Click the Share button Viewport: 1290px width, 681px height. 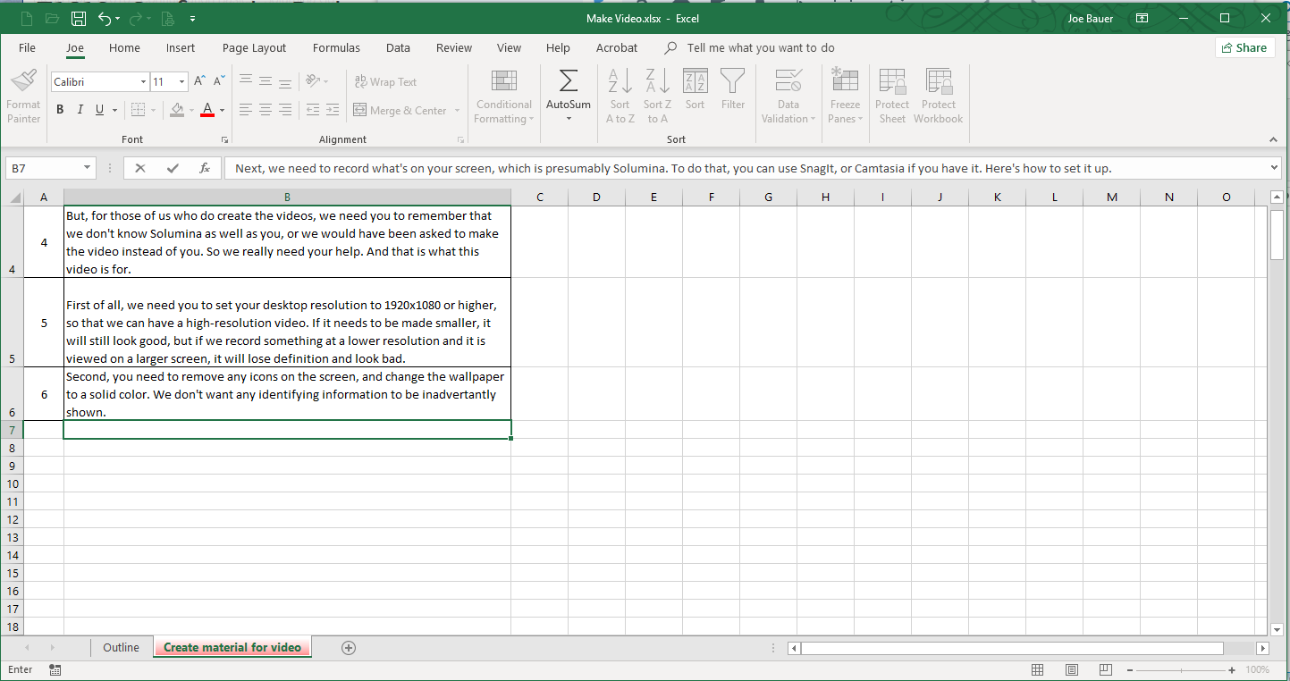(x=1244, y=48)
